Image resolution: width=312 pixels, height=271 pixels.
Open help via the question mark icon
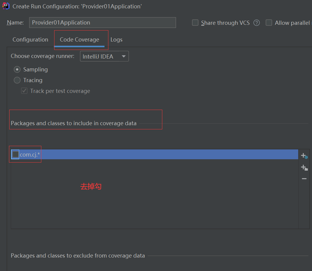[x=257, y=23]
